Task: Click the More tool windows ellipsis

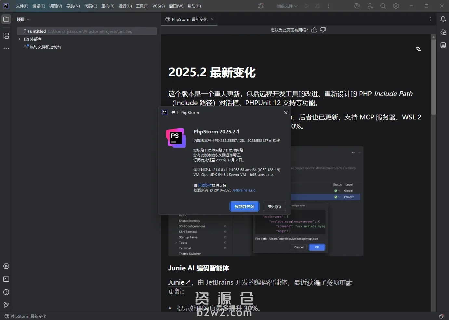Action: coord(6,49)
